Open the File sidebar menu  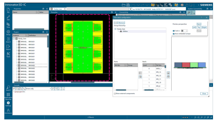(8, 11)
